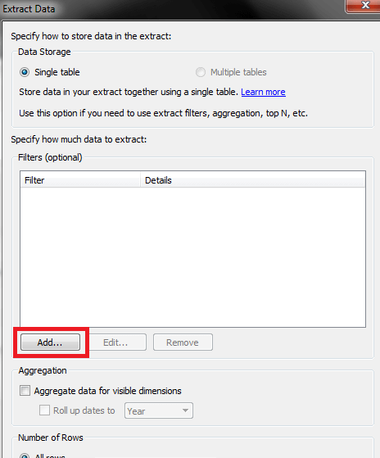Expand the roll-up dropdown arrow
Image resolution: width=380 pixels, height=458 pixels.
pos(185,410)
